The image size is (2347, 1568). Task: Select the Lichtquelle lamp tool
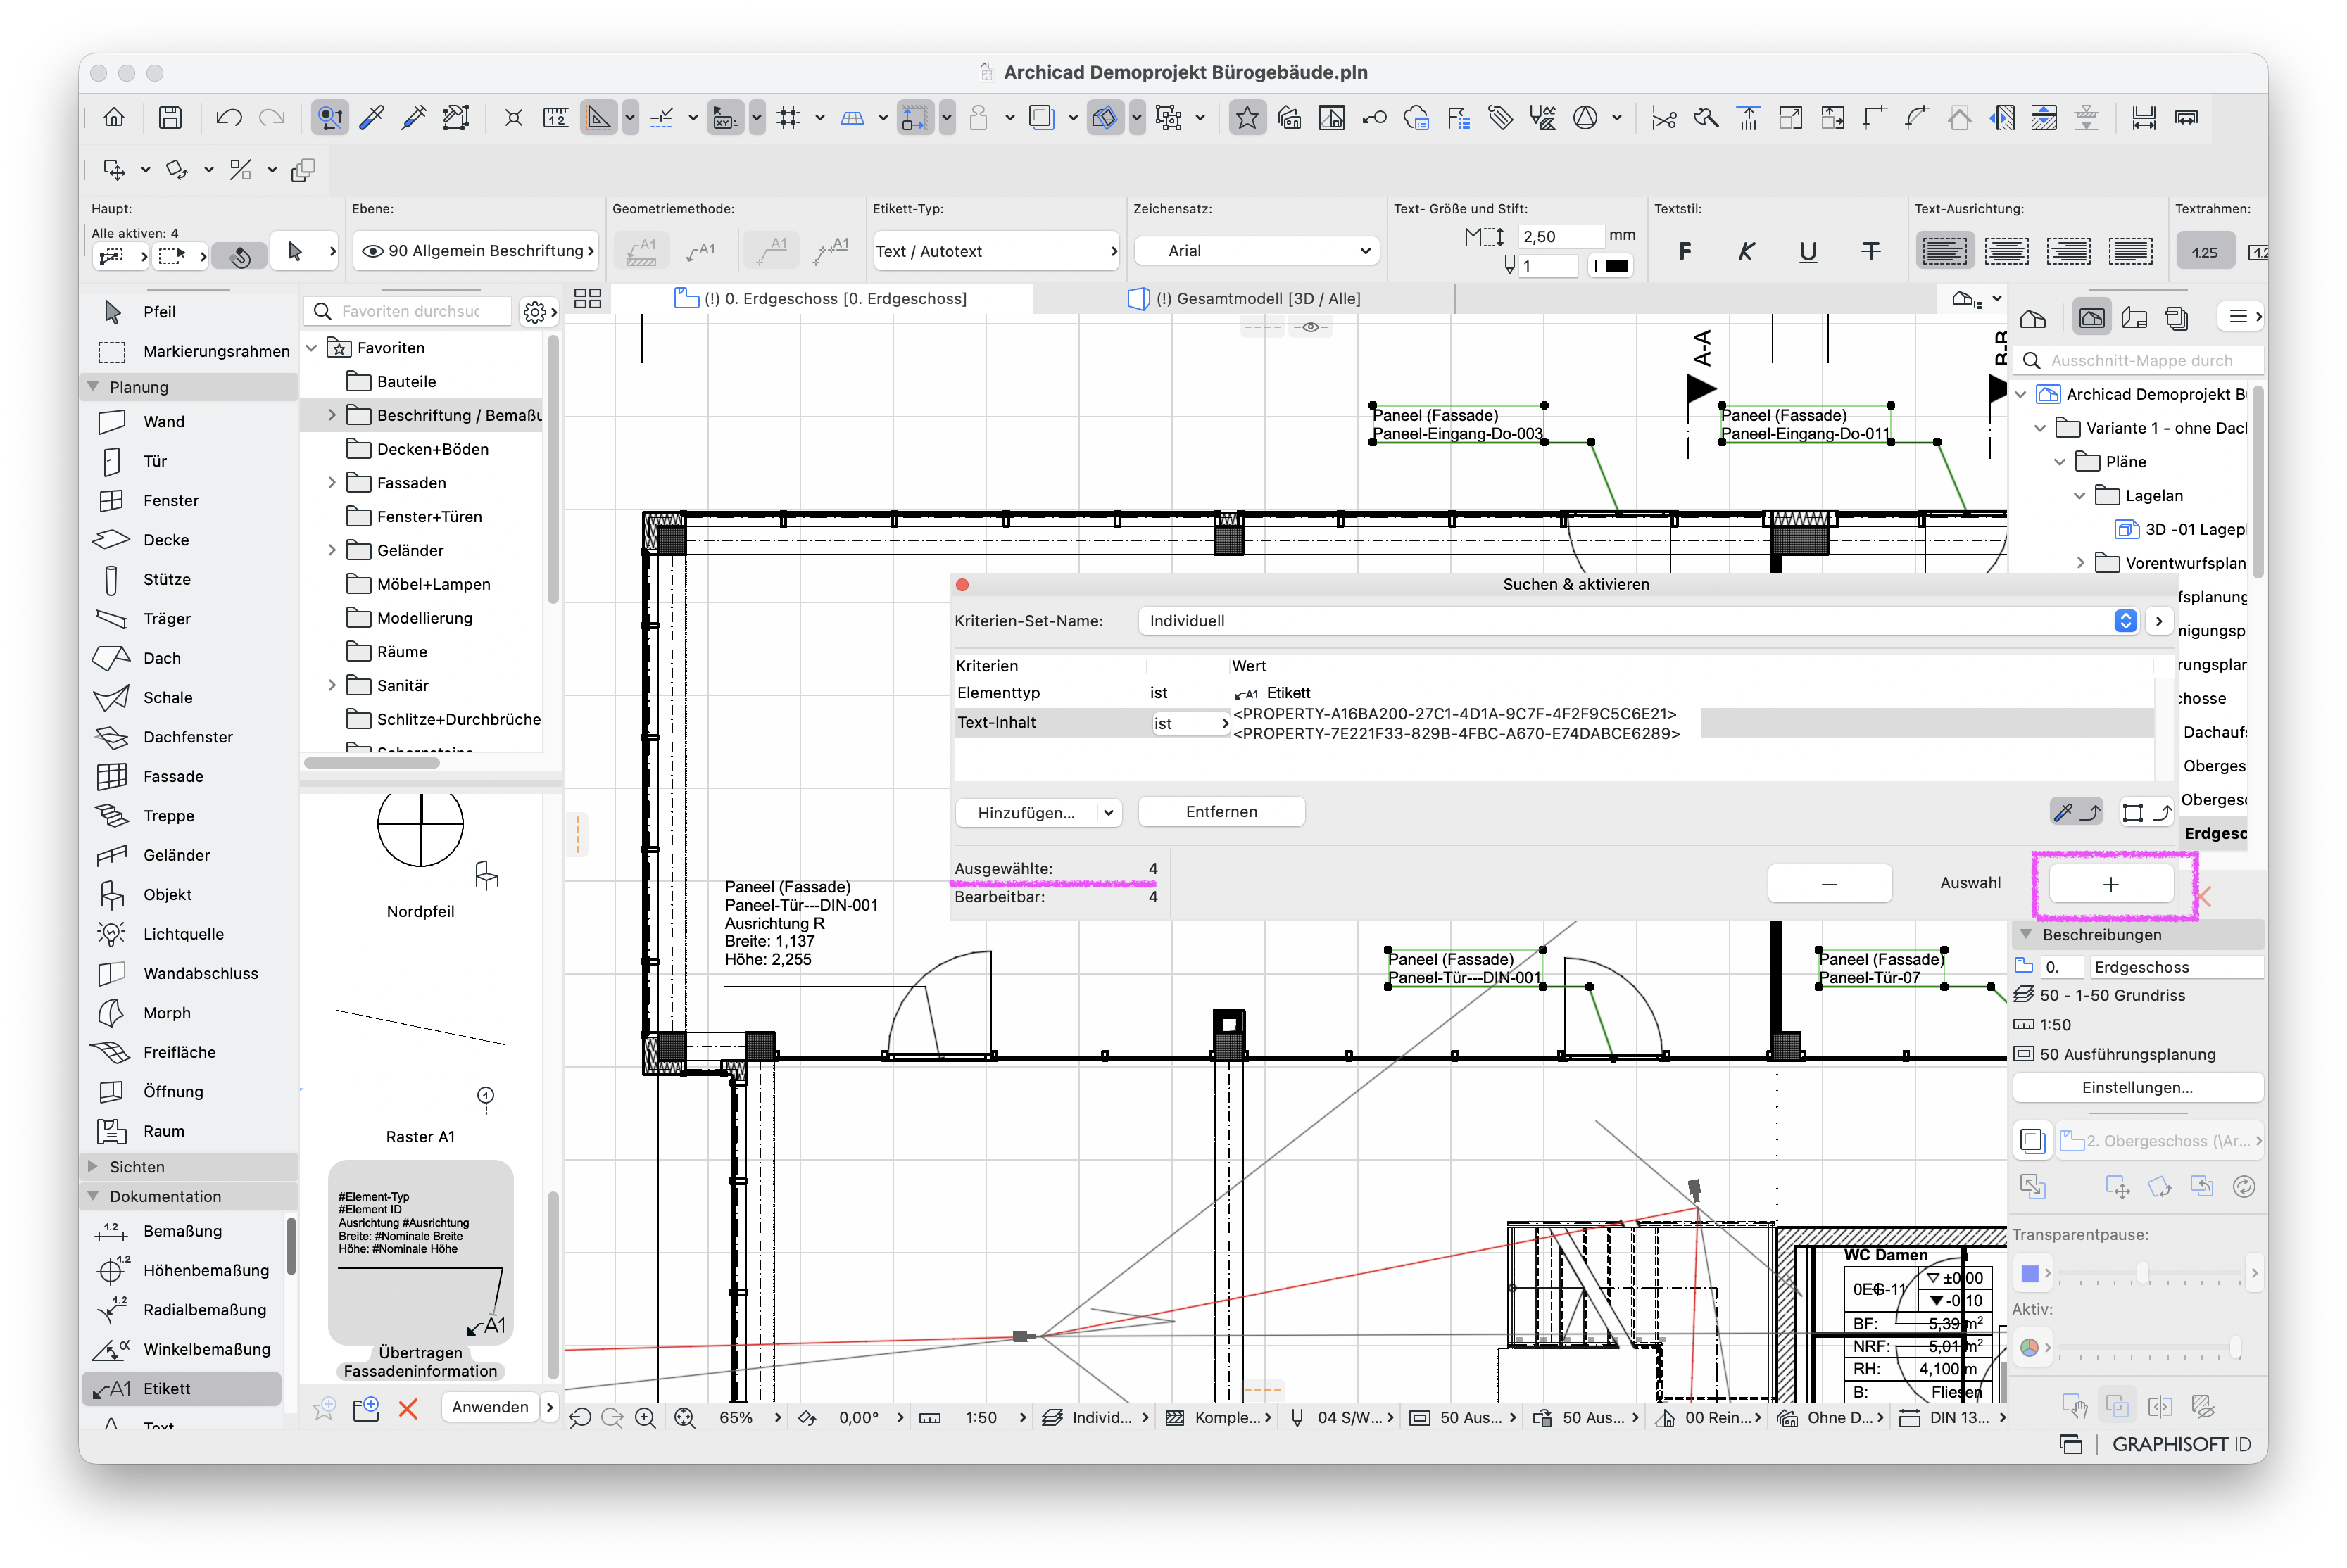[183, 934]
